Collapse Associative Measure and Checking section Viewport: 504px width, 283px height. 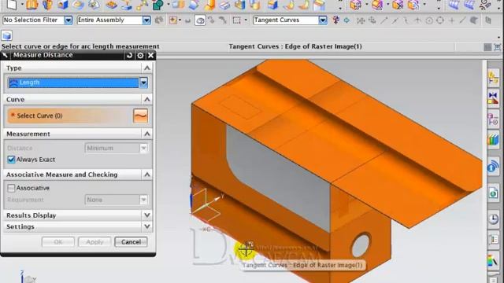coord(147,175)
